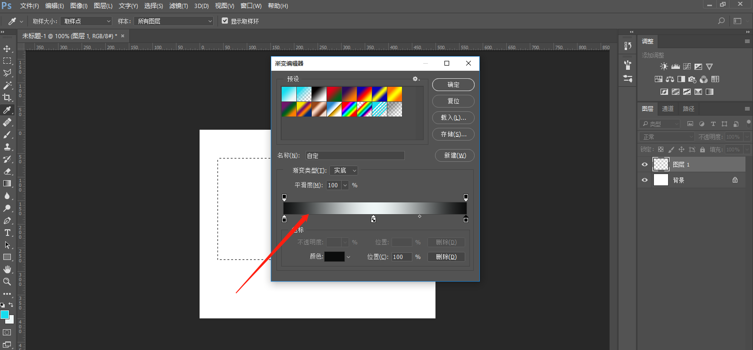
Task: Open the stop color dropdown arrow
Action: (x=348, y=257)
